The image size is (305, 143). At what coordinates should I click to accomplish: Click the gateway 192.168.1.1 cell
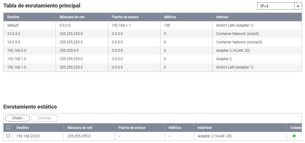click(121, 25)
